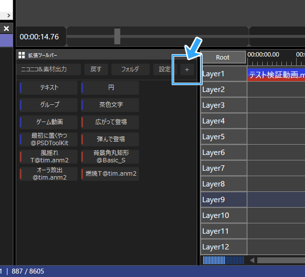Viewport: 305px width, 277px height.
Task: Select the Layer8 header
Action: 224,184
